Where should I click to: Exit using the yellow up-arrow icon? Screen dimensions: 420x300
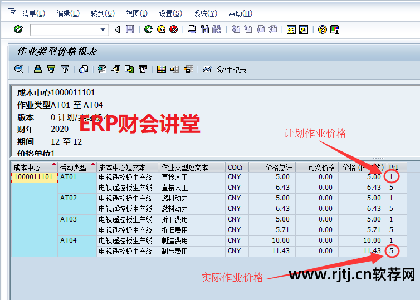click(x=161, y=29)
